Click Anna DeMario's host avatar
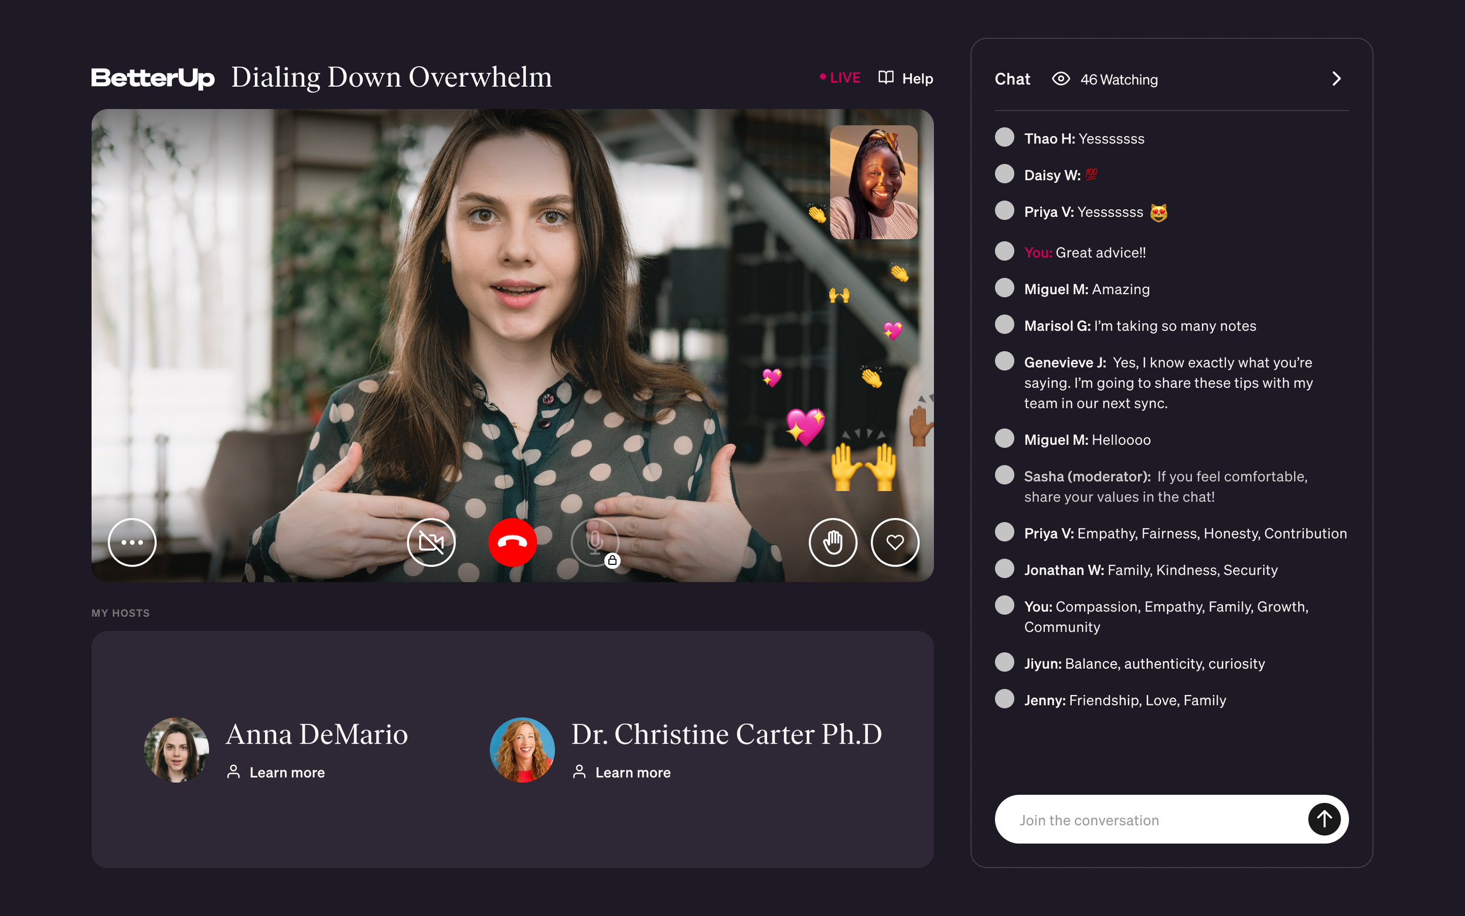Viewport: 1465px width, 916px height. [x=176, y=750]
